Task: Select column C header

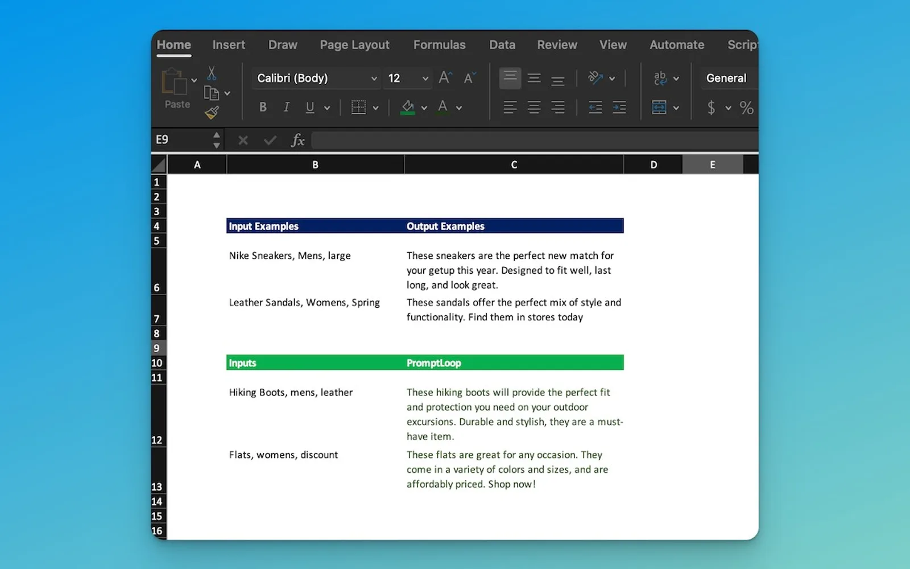Action: (514, 164)
